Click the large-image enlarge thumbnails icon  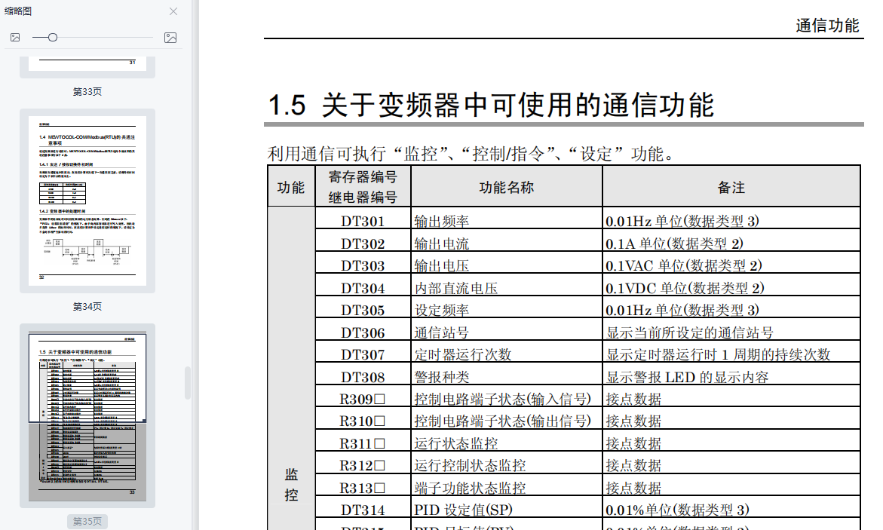click(x=170, y=38)
